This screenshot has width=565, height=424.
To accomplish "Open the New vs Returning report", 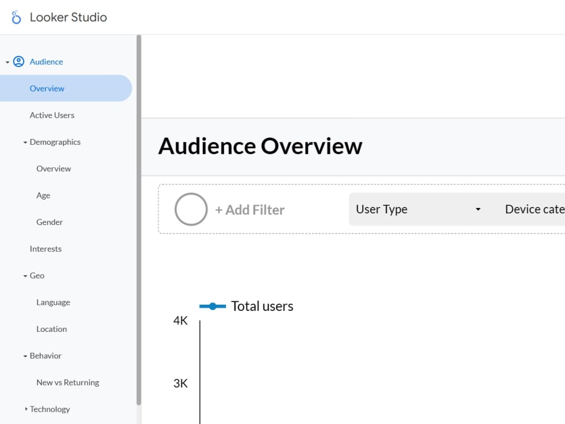I will [67, 382].
